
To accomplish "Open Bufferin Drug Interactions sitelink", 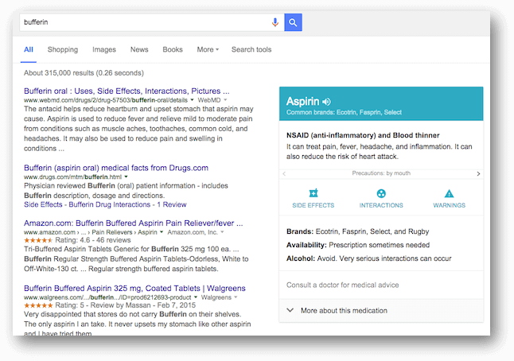I will pos(110,204).
